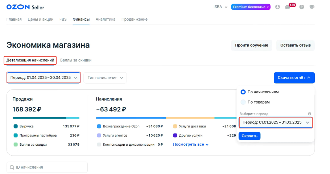The width and height of the screenshot is (330, 174).
Task: Click the Premium бесплатно button
Action: (251, 7)
